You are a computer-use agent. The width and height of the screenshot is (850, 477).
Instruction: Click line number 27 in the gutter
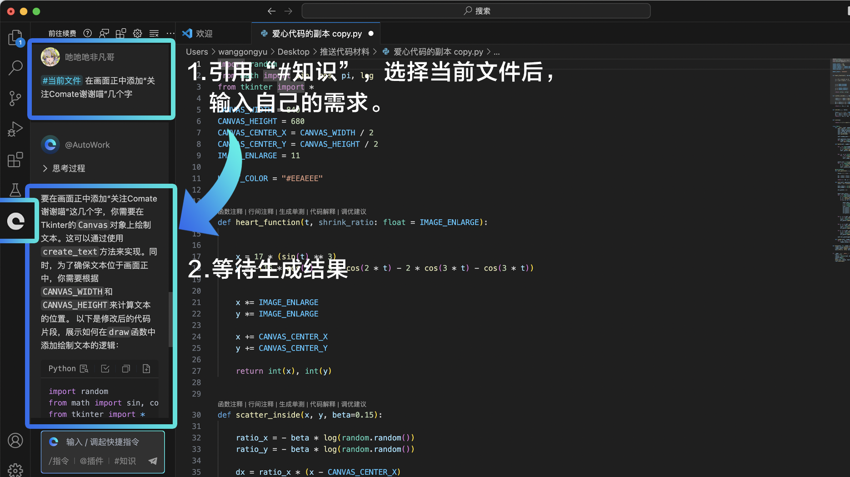click(196, 371)
